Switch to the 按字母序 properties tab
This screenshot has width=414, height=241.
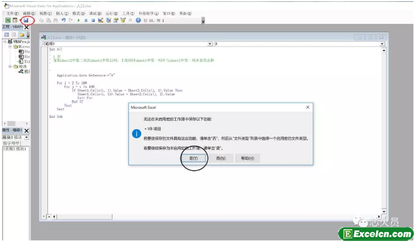tap(12, 143)
